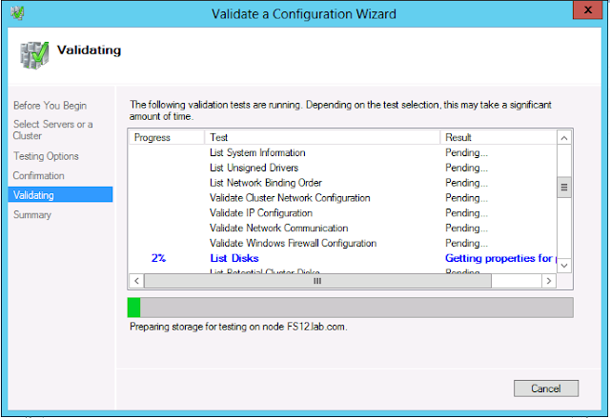Select the List System Information row

tap(343, 152)
